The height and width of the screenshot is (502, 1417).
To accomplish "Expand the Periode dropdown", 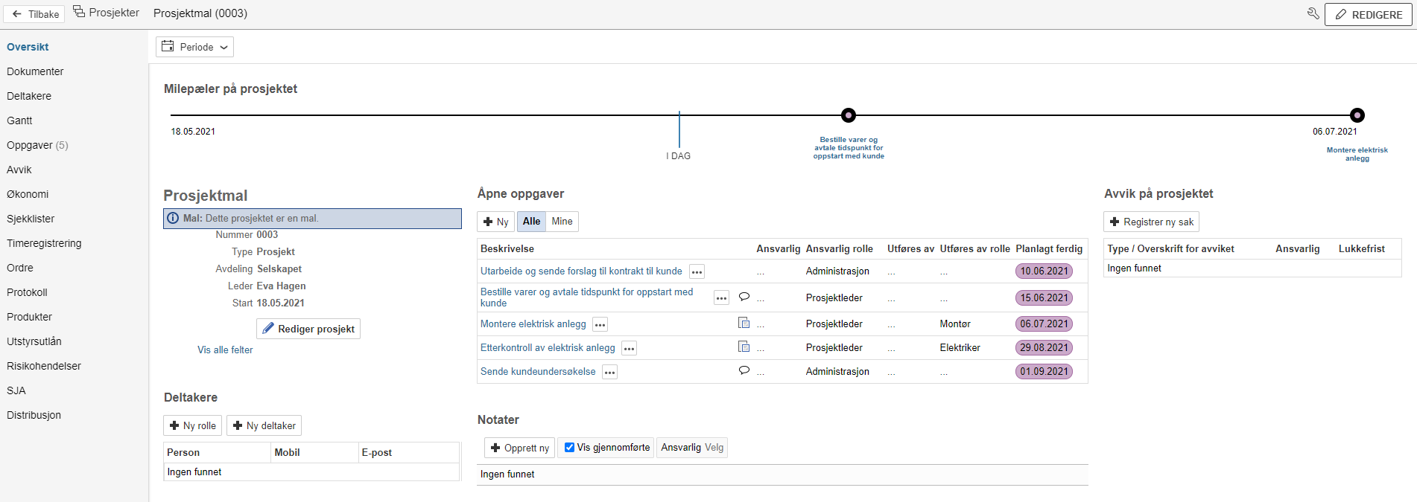I will pyautogui.click(x=194, y=47).
